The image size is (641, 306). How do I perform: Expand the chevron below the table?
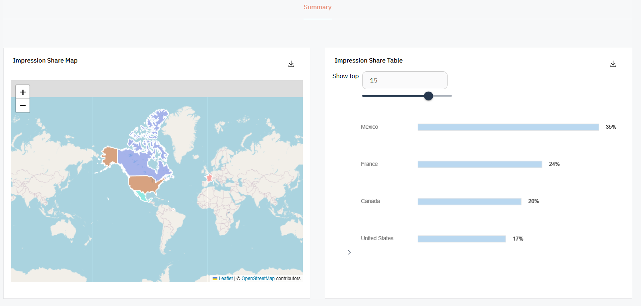[x=349, y=252]
